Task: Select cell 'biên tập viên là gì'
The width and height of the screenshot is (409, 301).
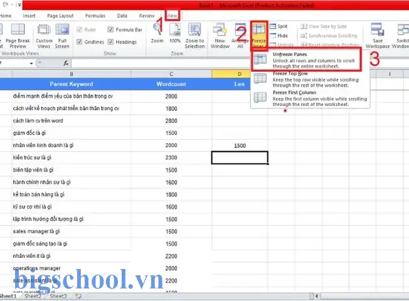Action: point(72,170)
